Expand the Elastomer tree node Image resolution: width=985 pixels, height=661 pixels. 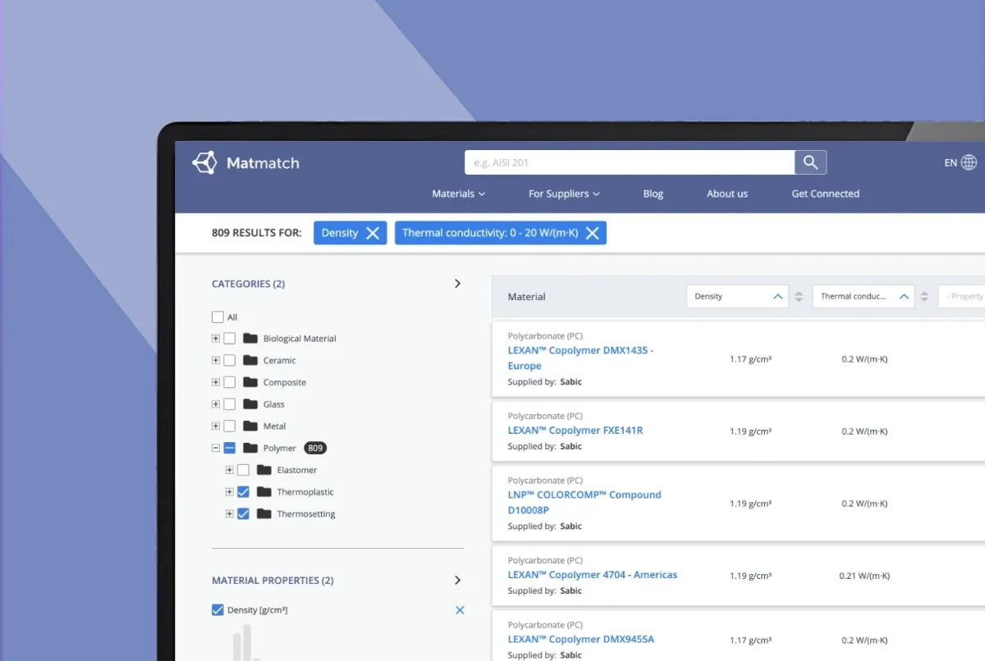coord(229,470)
